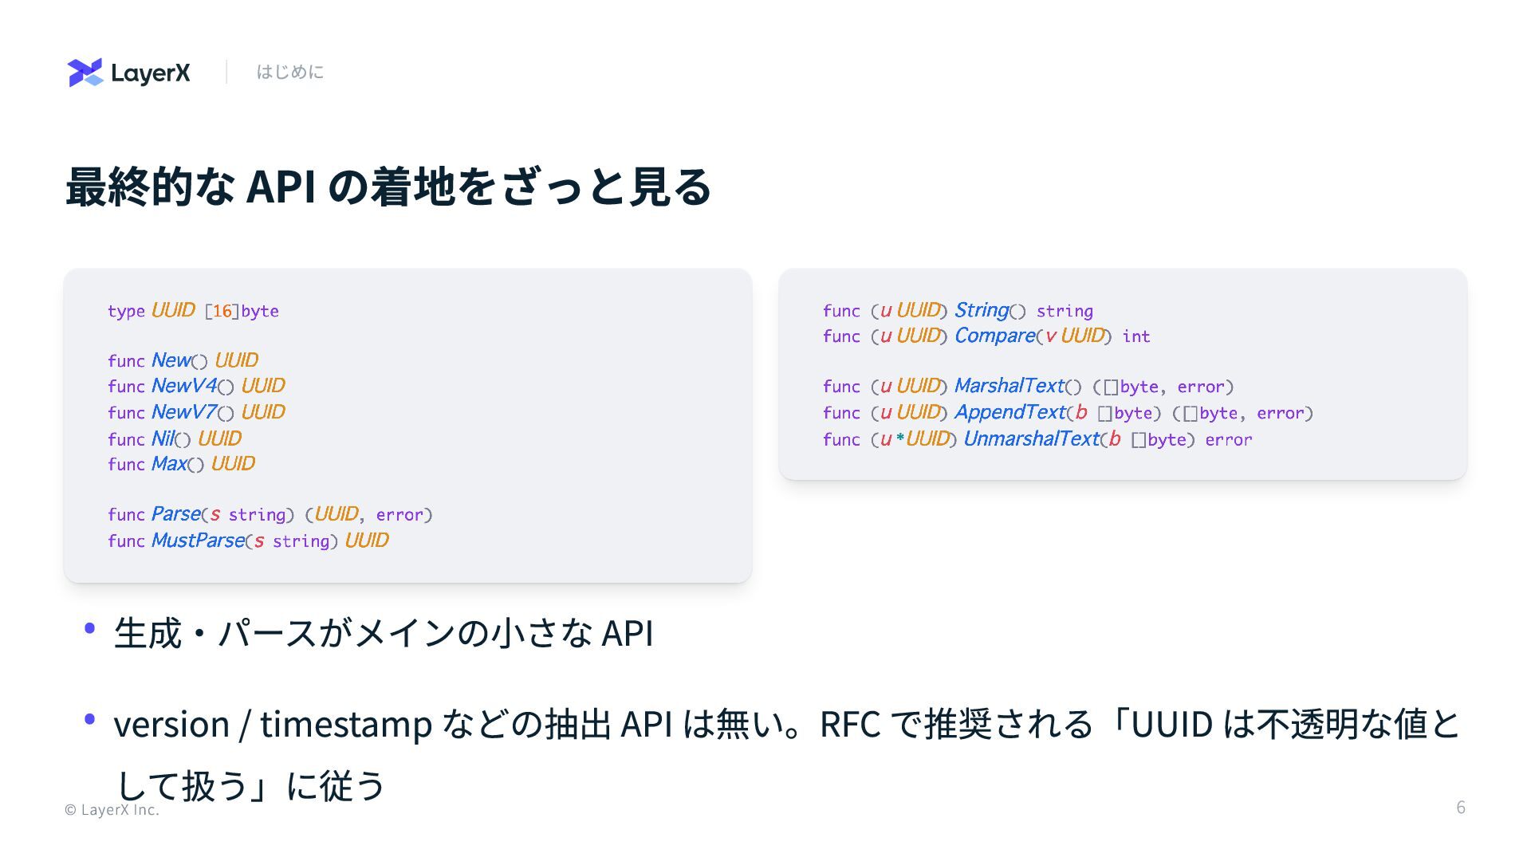Click the Parse function signature
1531x861 pixels.
point(270,514)
